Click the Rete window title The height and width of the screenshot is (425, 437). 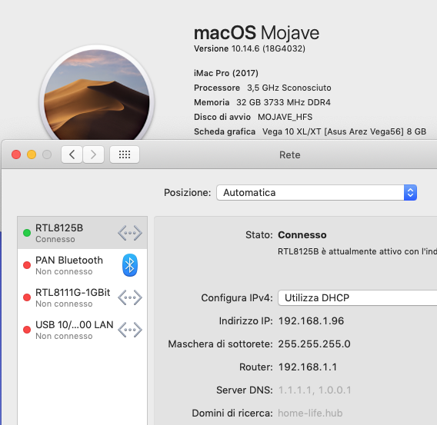click(290, 154)
